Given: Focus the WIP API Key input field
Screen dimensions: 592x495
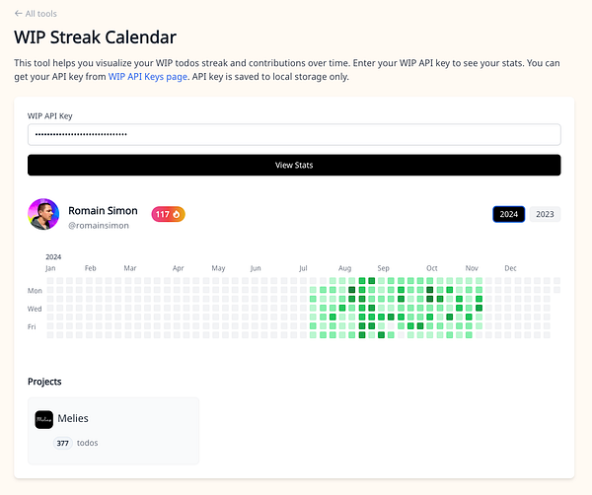Looking at the screenshot, I should point(294,134).
